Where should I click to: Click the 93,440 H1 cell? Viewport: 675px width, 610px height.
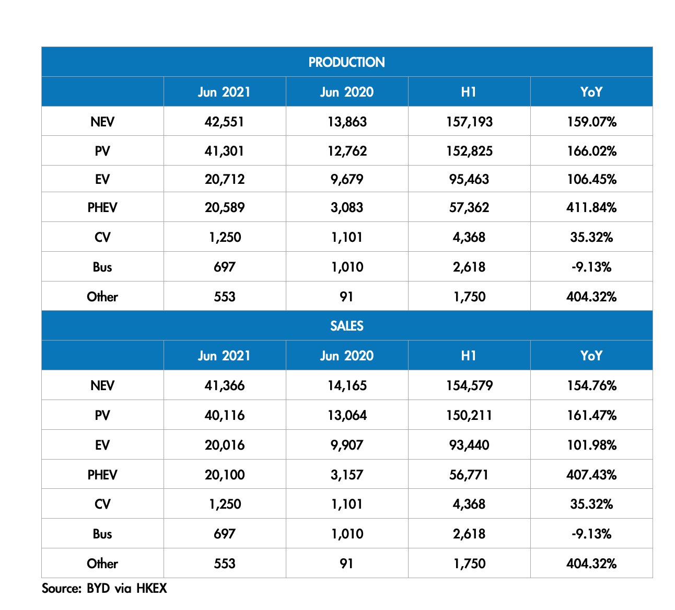pos(469,445)
